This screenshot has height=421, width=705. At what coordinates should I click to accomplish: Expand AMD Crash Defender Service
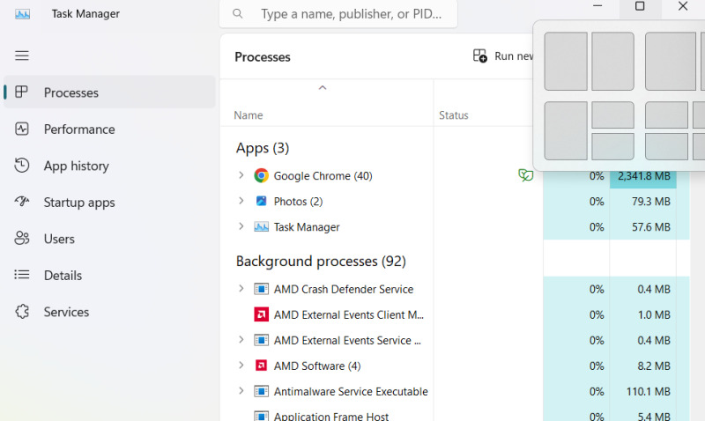click(241, 289)
